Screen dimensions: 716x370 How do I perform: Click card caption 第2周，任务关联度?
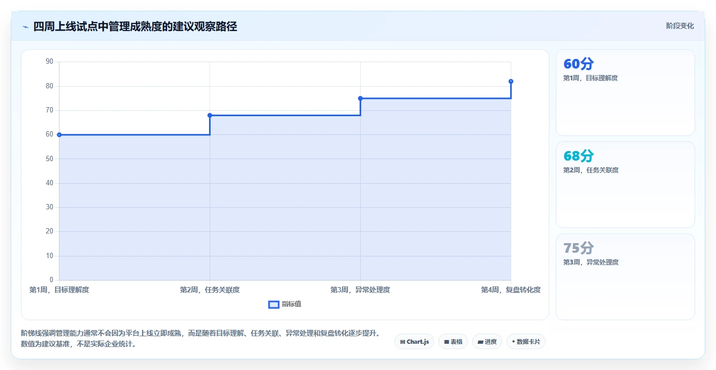[591, 170]
